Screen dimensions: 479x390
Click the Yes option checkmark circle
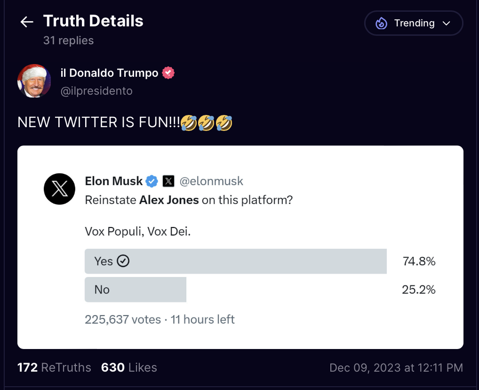pyautogui.click(x=123, y=261)
